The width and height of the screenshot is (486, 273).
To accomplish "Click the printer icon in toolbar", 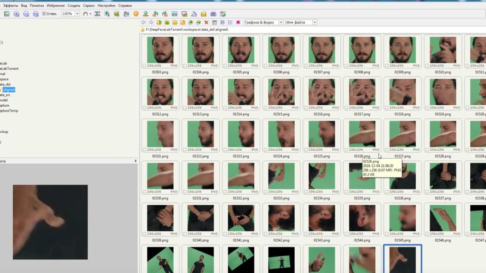I will (x=213, y=14).
